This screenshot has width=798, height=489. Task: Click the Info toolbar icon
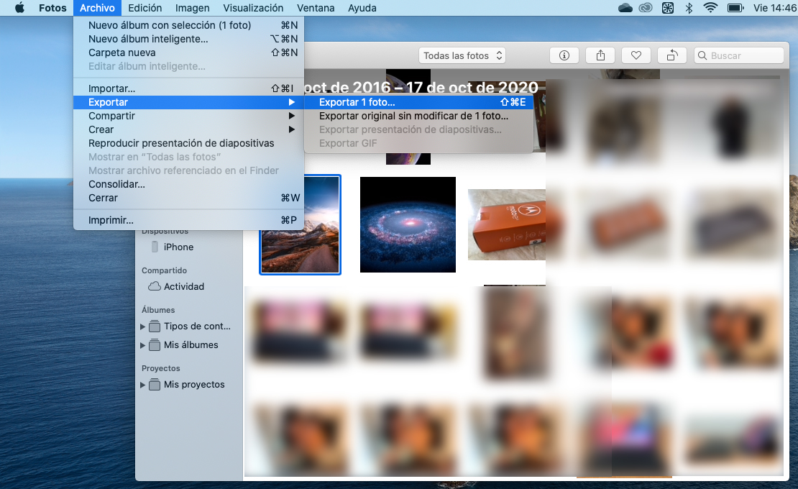coord(564,55)
